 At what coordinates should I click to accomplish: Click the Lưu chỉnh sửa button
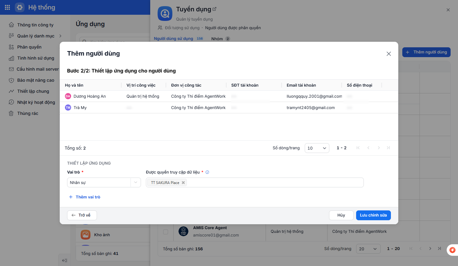(373, 215)
